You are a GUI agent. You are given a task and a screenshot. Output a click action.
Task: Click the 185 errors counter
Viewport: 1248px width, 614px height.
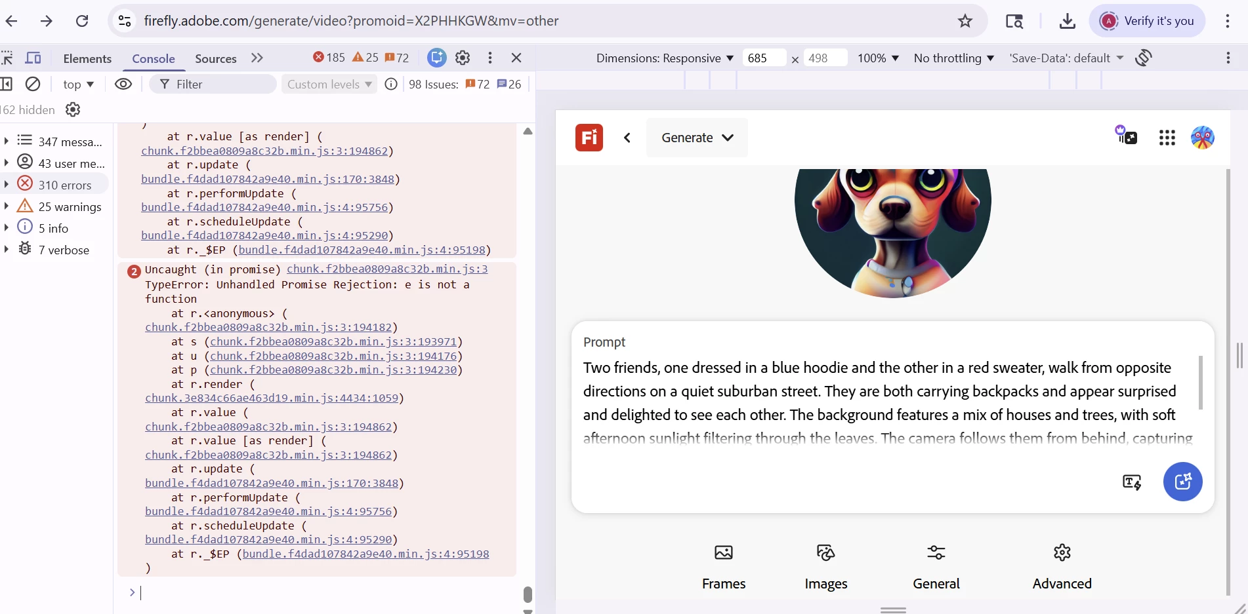(329, 58)
